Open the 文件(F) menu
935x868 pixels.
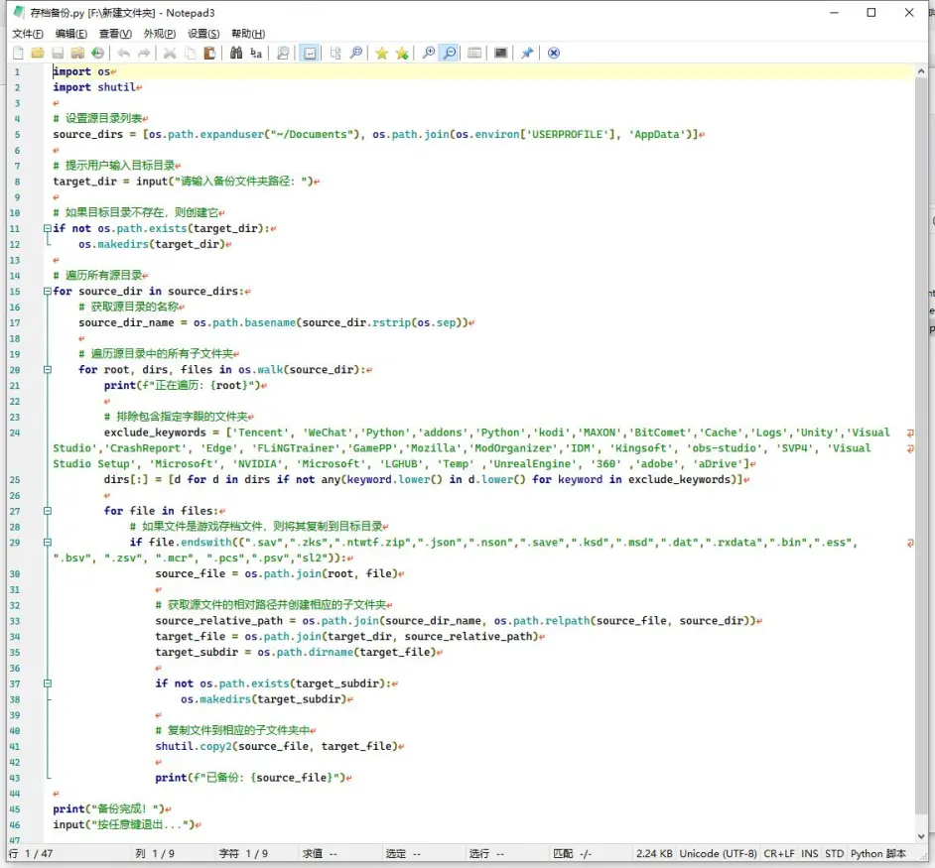point(27,34)
